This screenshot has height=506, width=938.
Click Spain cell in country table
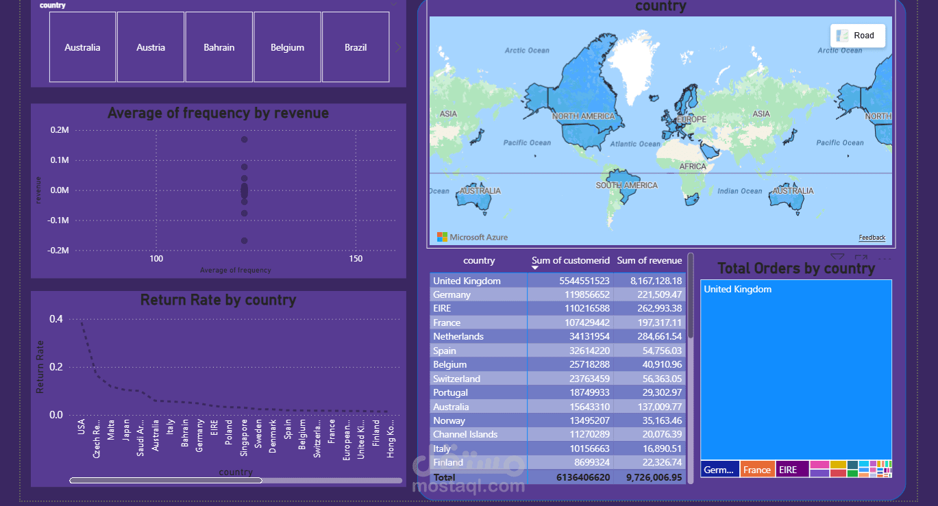(x=478, y=351)
